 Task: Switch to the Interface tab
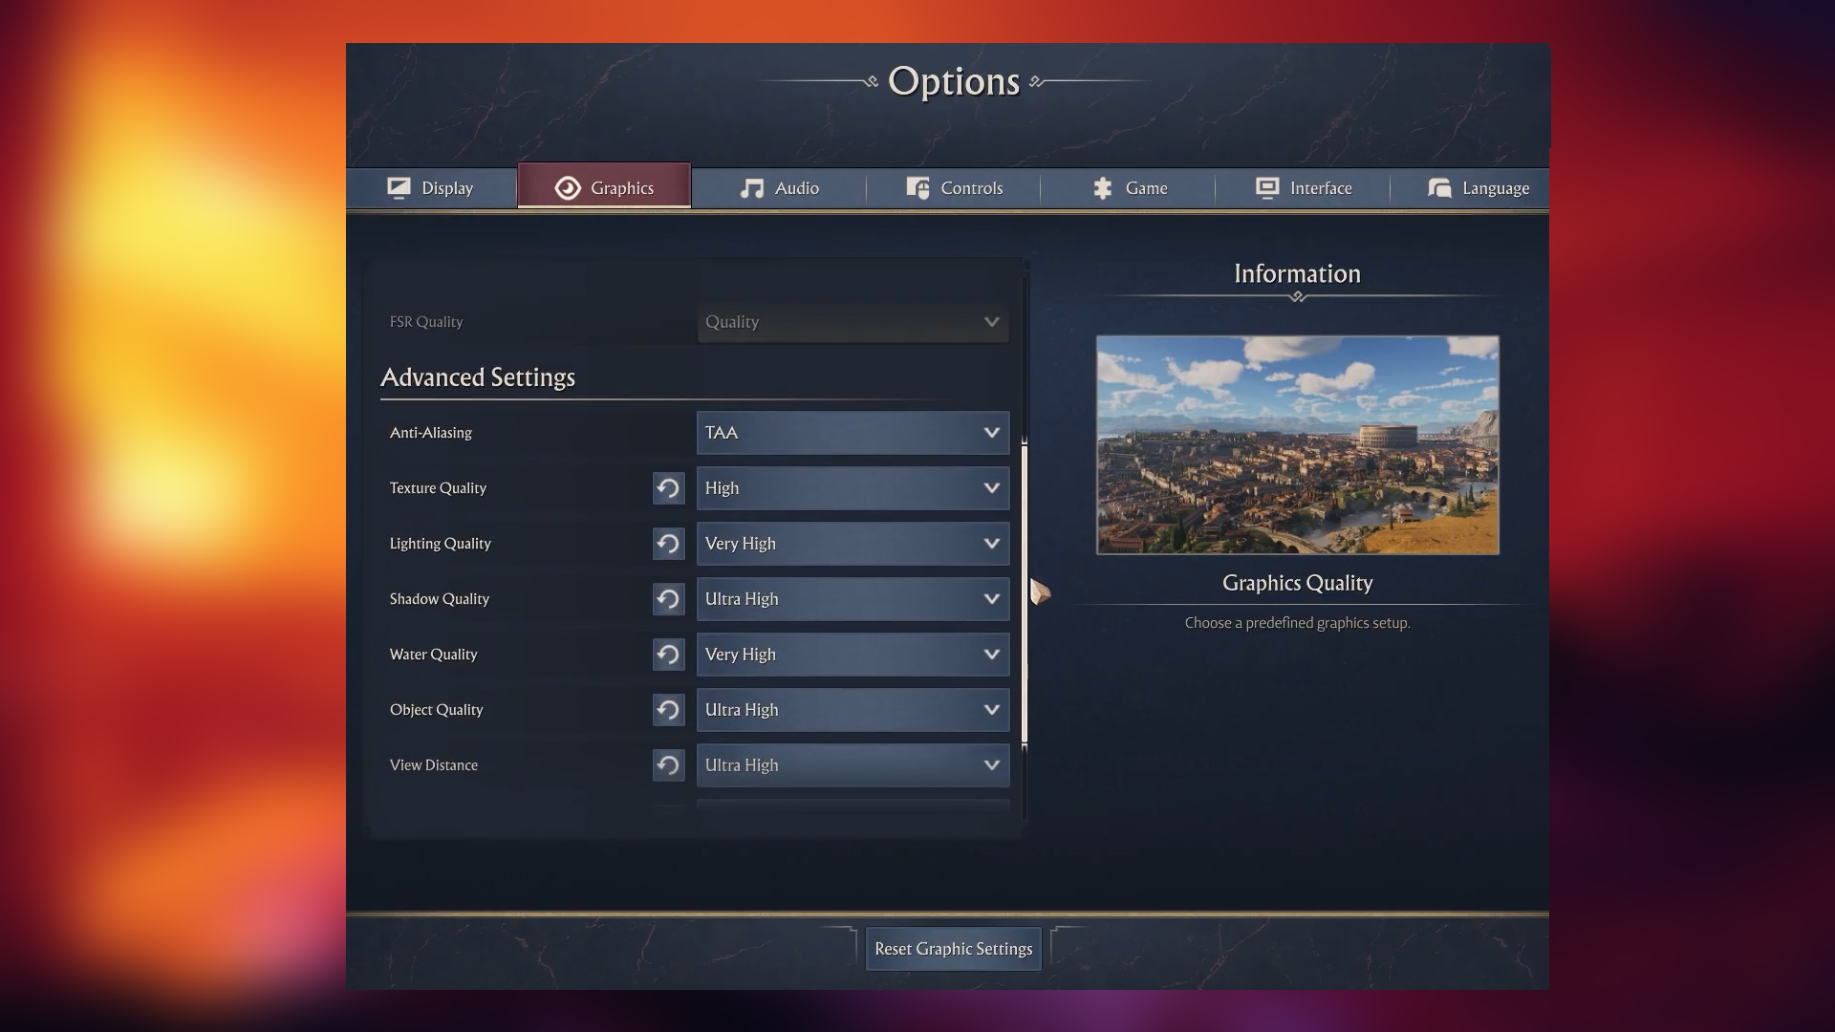[1305, 187]
